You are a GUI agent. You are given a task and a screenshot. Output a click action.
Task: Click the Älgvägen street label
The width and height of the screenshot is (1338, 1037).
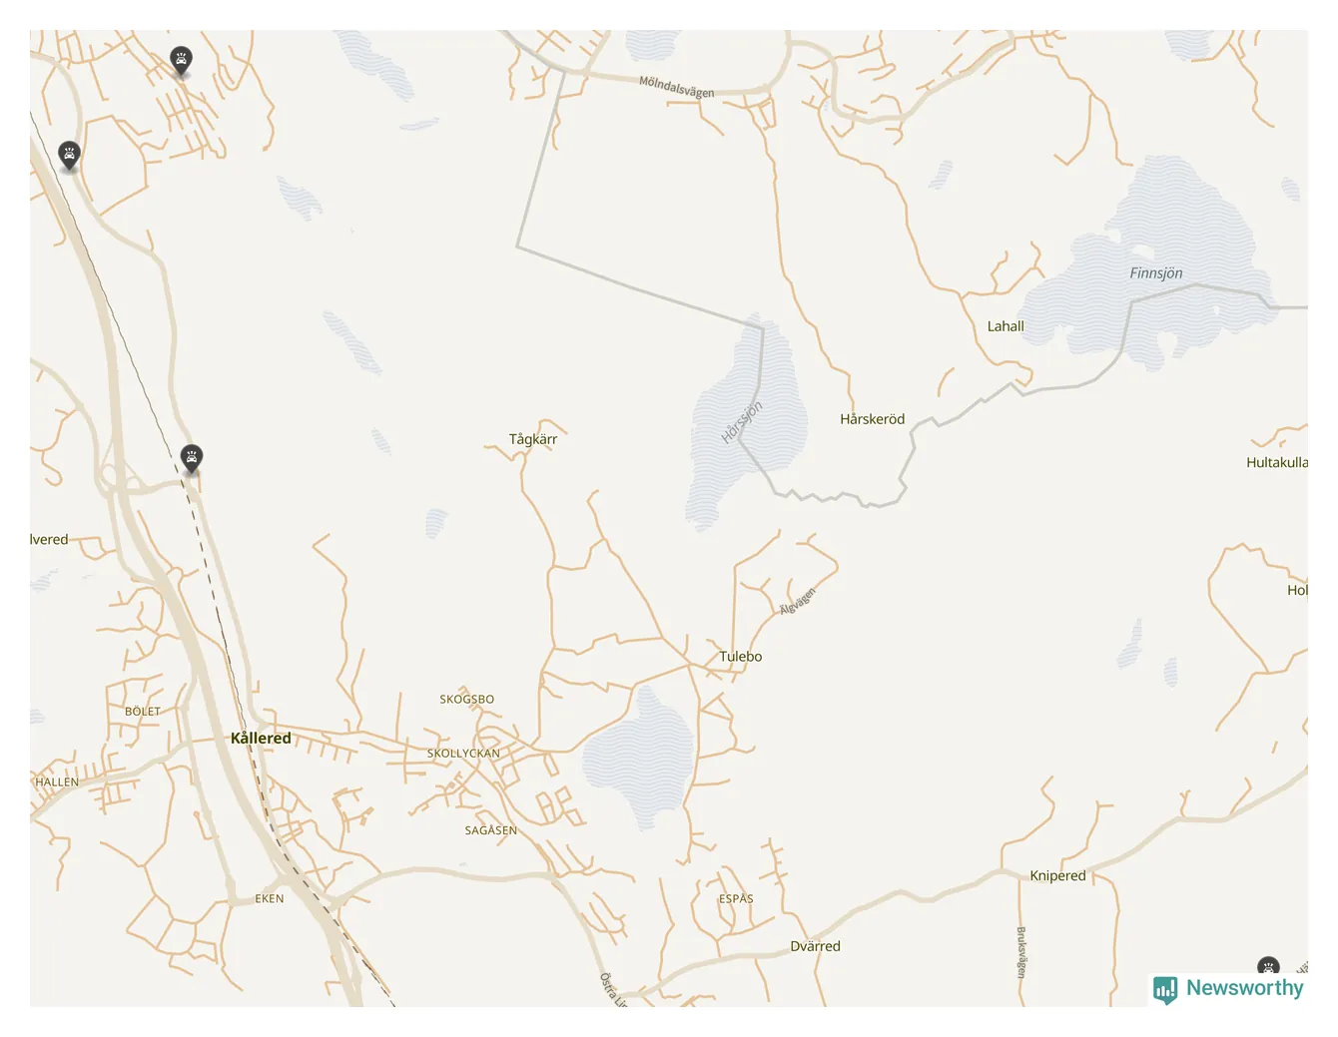tap(798, 601)
